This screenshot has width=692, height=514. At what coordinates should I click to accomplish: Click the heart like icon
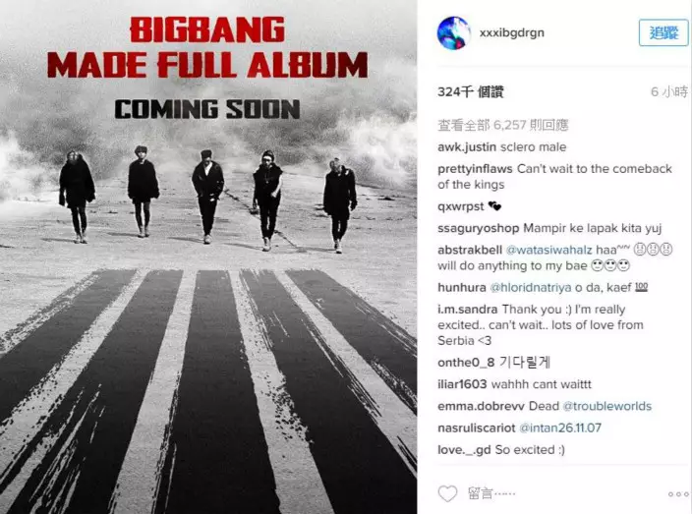tap(447, 493)
